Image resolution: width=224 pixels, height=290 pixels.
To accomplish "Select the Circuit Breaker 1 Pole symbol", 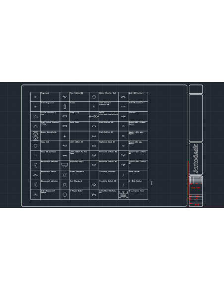I will click(x=35, y=117).
